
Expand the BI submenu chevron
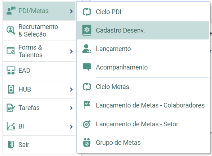coord(72,127)
